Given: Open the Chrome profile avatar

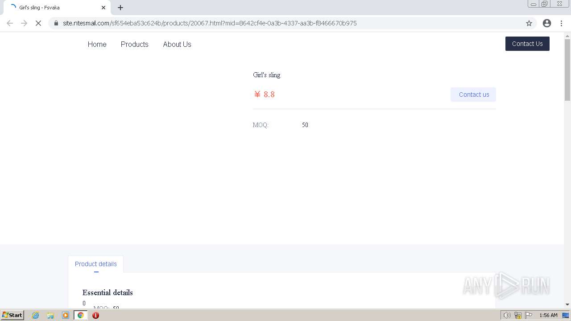Looking at the screenshot, I should click(547, 23).
